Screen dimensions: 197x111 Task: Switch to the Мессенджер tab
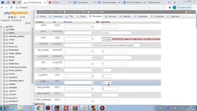click(x=84, y=2)
